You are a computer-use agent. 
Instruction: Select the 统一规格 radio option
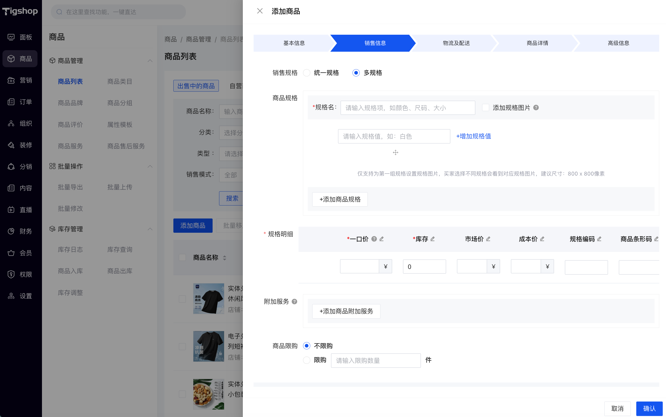point(307,73)
